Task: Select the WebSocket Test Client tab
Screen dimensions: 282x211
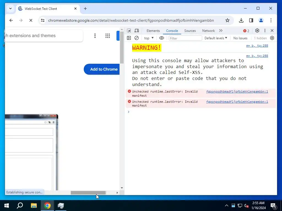Action: point(48,9)
